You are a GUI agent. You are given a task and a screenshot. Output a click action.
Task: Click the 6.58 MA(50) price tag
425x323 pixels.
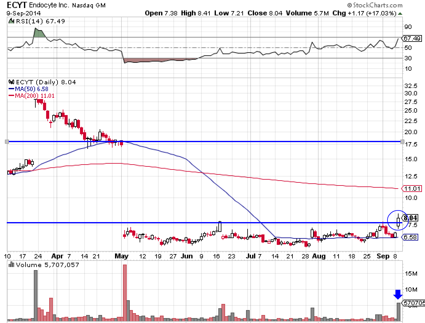coord(410,237)
